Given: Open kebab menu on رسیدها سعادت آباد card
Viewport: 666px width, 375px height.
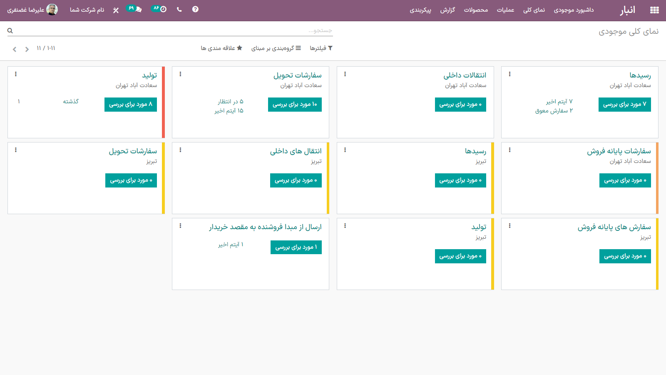Looking at the screenshot, I should [509, 74].
